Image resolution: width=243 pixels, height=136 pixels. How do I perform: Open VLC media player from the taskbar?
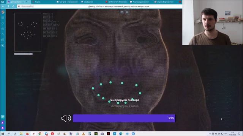click(x=84, y=134)
